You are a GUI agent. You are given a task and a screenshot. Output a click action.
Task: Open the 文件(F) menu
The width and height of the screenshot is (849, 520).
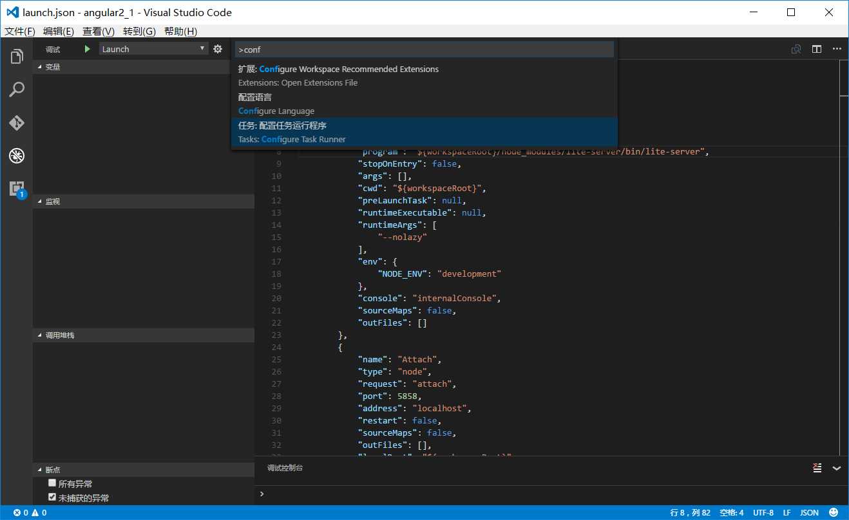(20, 32)
